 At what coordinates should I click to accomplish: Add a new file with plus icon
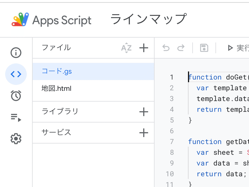(143, 48)
